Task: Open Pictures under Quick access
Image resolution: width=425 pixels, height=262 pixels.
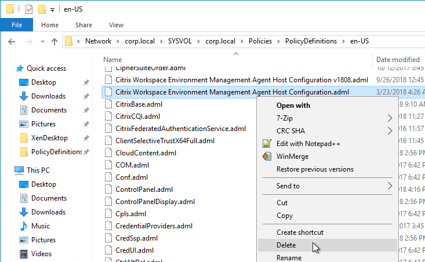Action: click(x=43, y=124)
